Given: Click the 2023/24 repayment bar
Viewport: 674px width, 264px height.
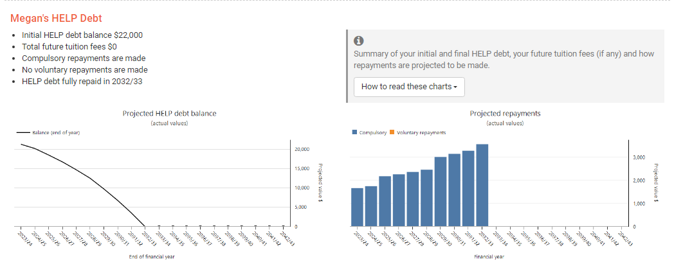Looking at the screenshot, I should click(x=357, y=207).
